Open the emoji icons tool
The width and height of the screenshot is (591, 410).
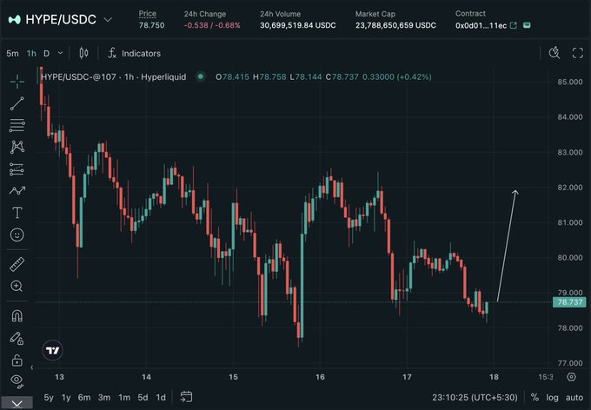pyautogui.click(x=17, y=235)
